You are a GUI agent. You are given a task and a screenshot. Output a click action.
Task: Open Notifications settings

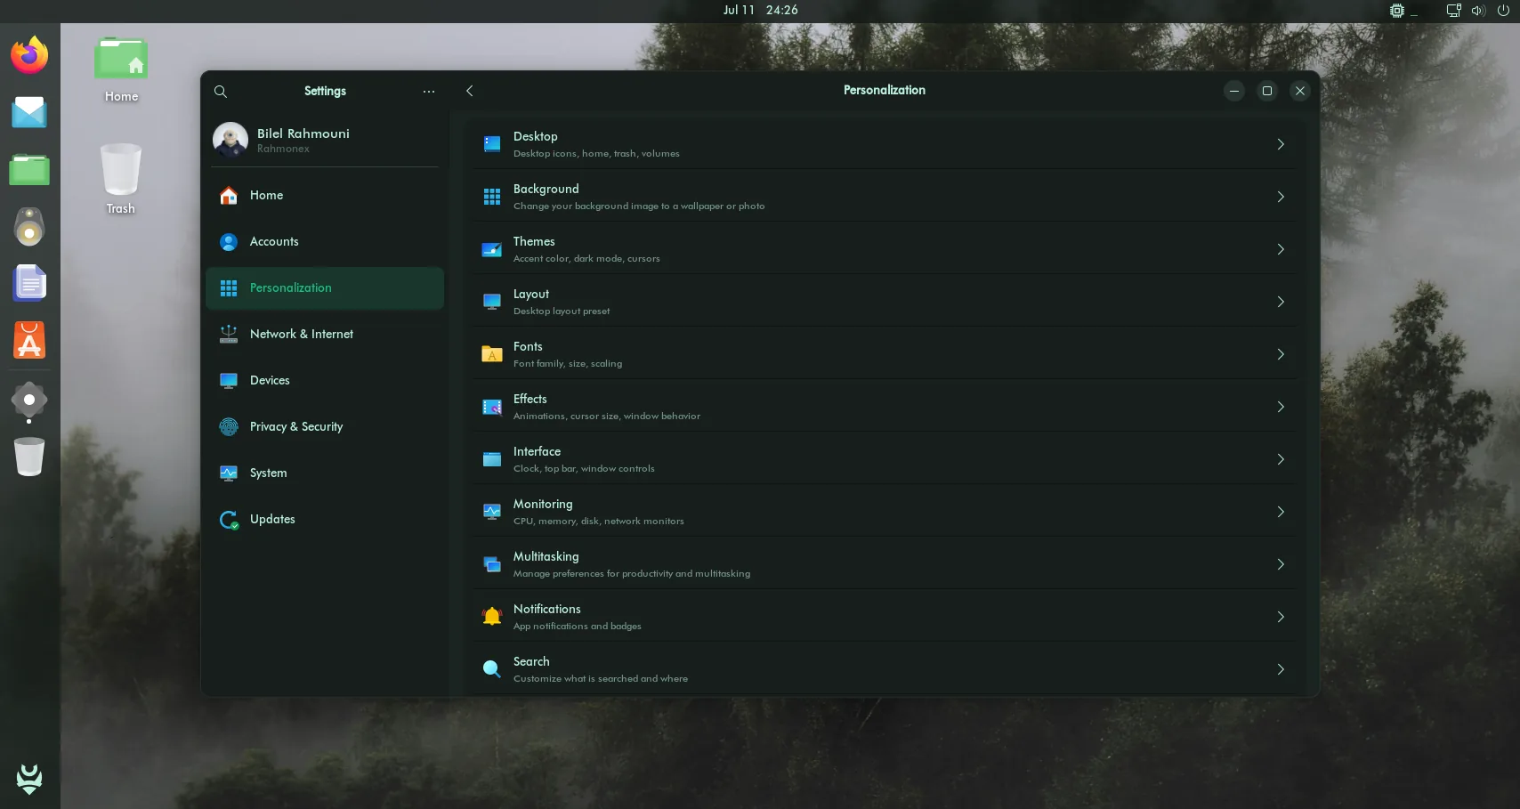885,617
